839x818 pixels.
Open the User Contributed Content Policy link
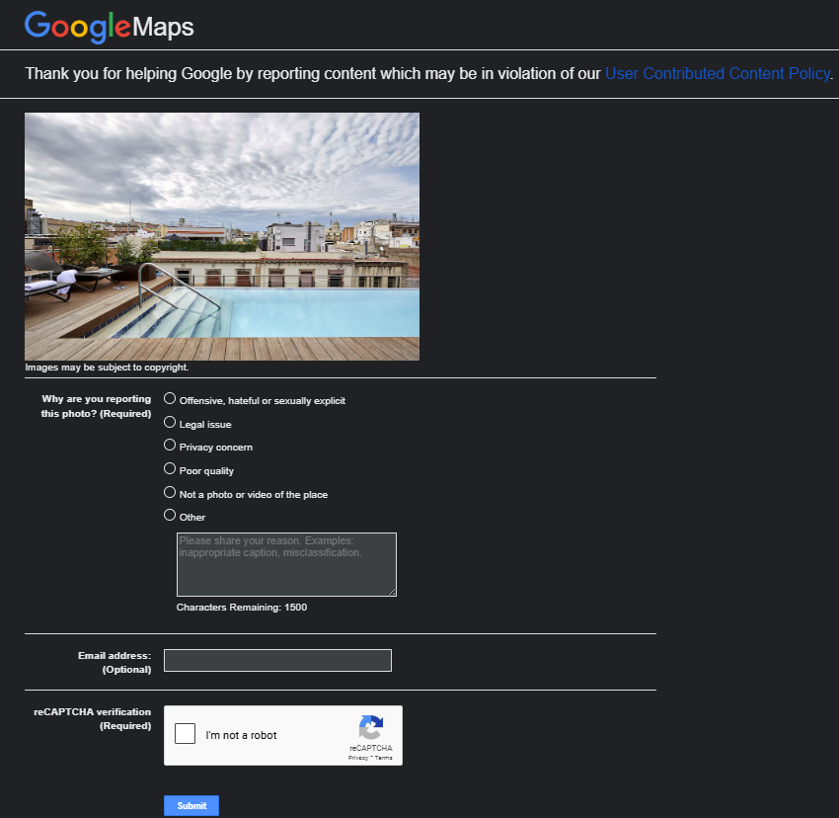click(718, 73)
